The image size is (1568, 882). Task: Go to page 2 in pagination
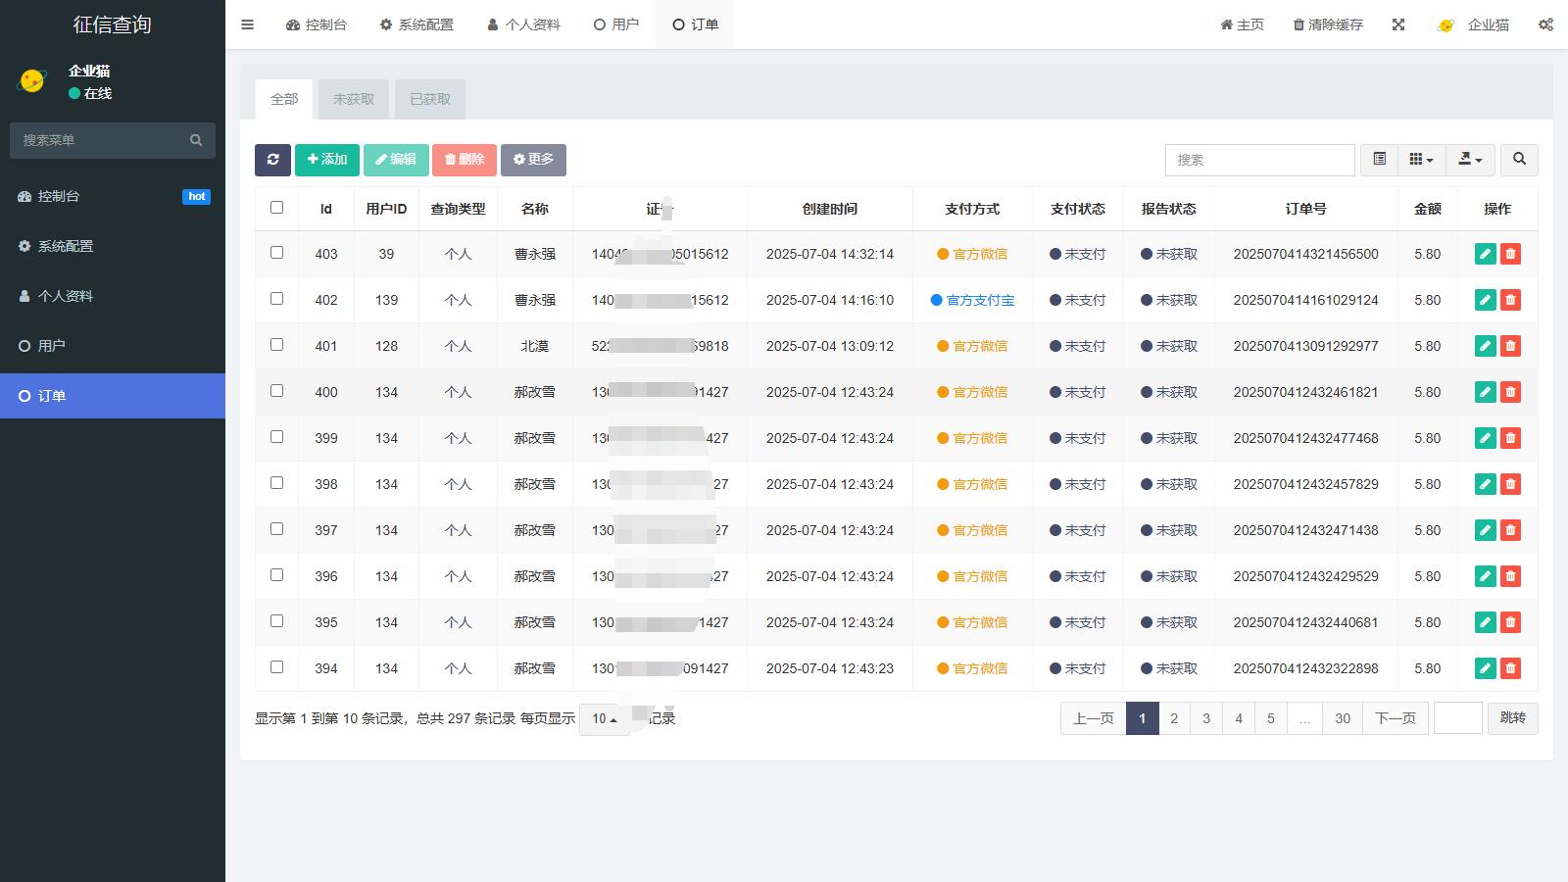pos(1174,718)
